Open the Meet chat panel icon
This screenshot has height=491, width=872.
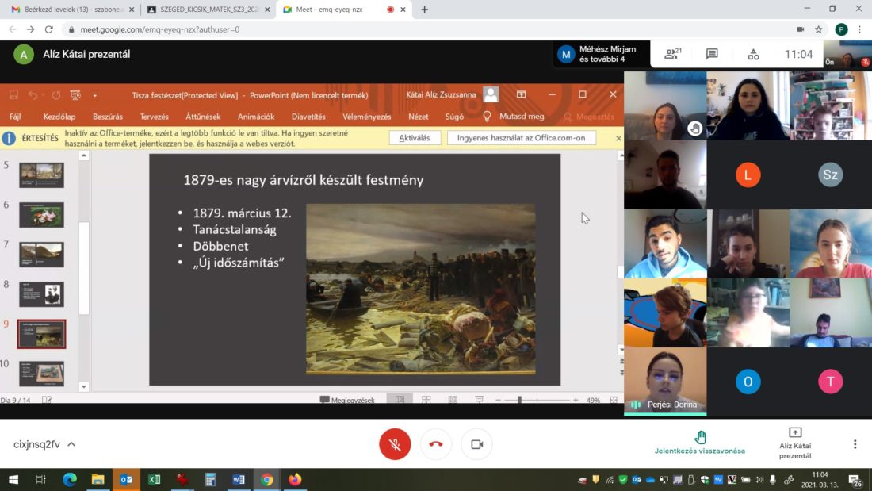point(712,54)
